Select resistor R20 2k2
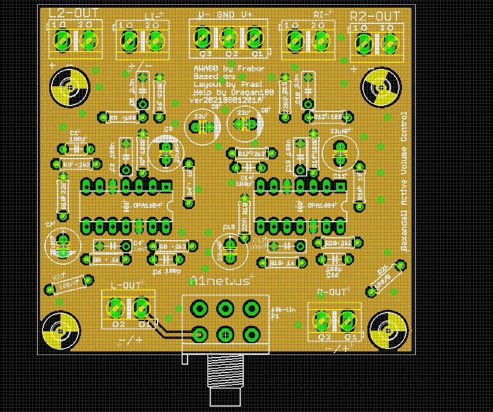493x412 pixels. (338, 243)
